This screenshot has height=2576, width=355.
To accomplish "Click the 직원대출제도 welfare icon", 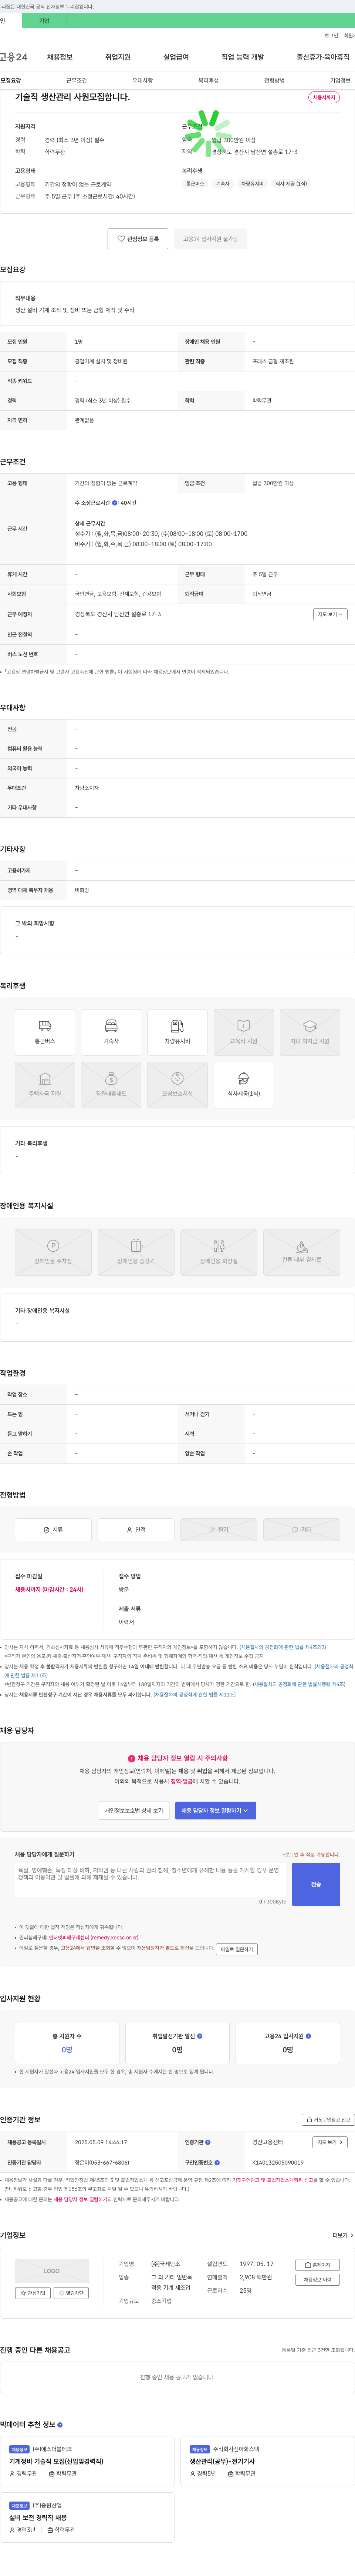I will (111, 1085).
